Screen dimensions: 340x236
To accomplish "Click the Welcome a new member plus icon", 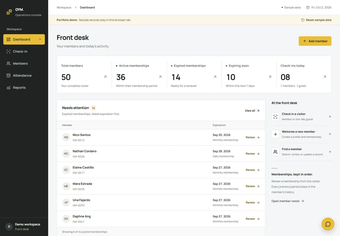I will (x=275, y=134).
